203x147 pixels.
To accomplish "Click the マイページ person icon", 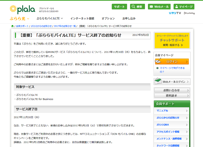I will tap(177, 6).
